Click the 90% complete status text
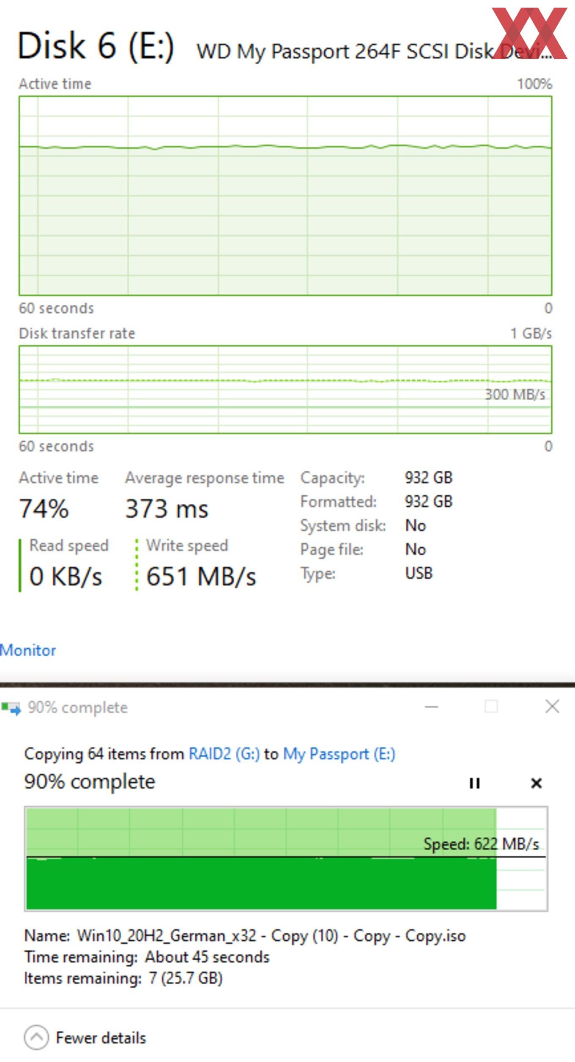Viewport: 575px width, 1062px height. (90, 782)
